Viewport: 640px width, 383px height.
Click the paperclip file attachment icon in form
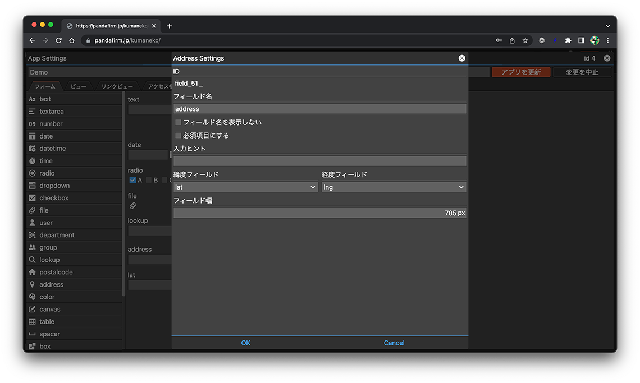click(x=133, y=206)
